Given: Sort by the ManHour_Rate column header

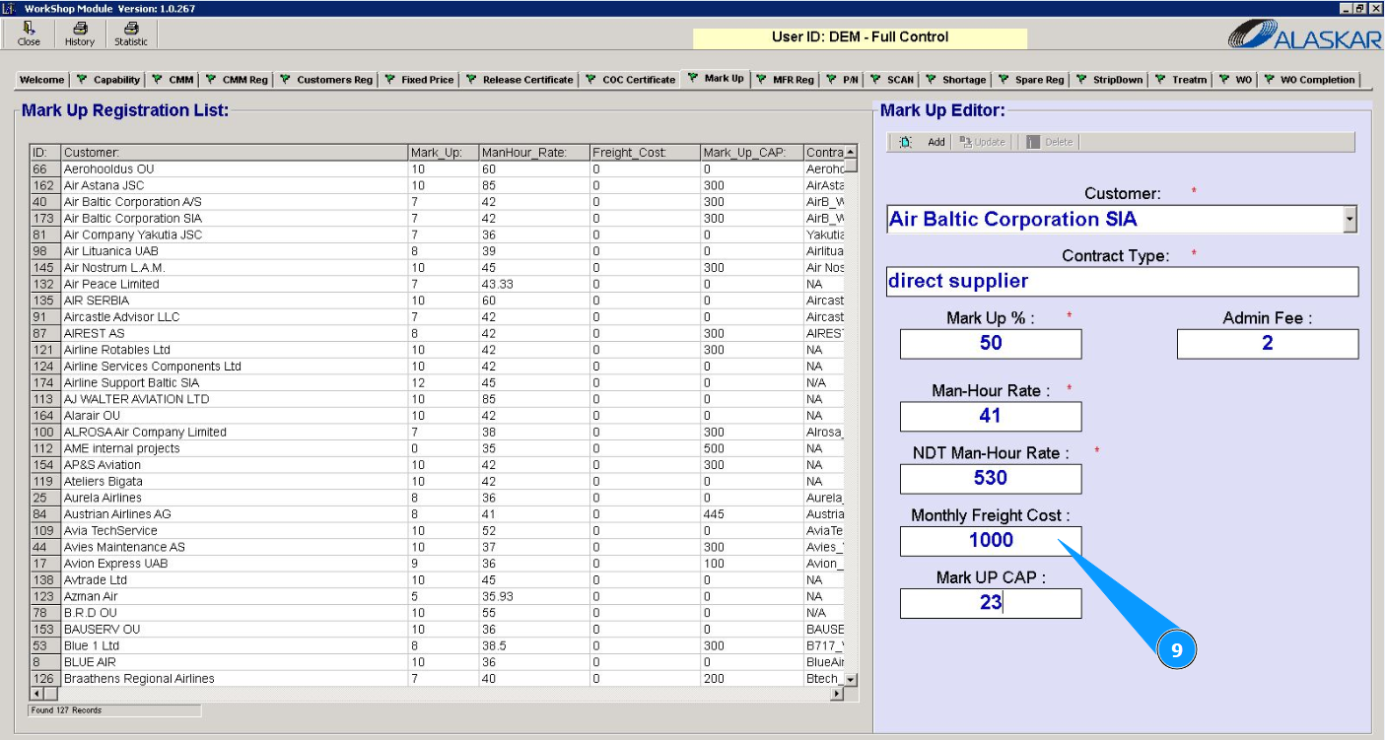Looking at the screenshot, I should pyautogui.click(x=532, y=153).
